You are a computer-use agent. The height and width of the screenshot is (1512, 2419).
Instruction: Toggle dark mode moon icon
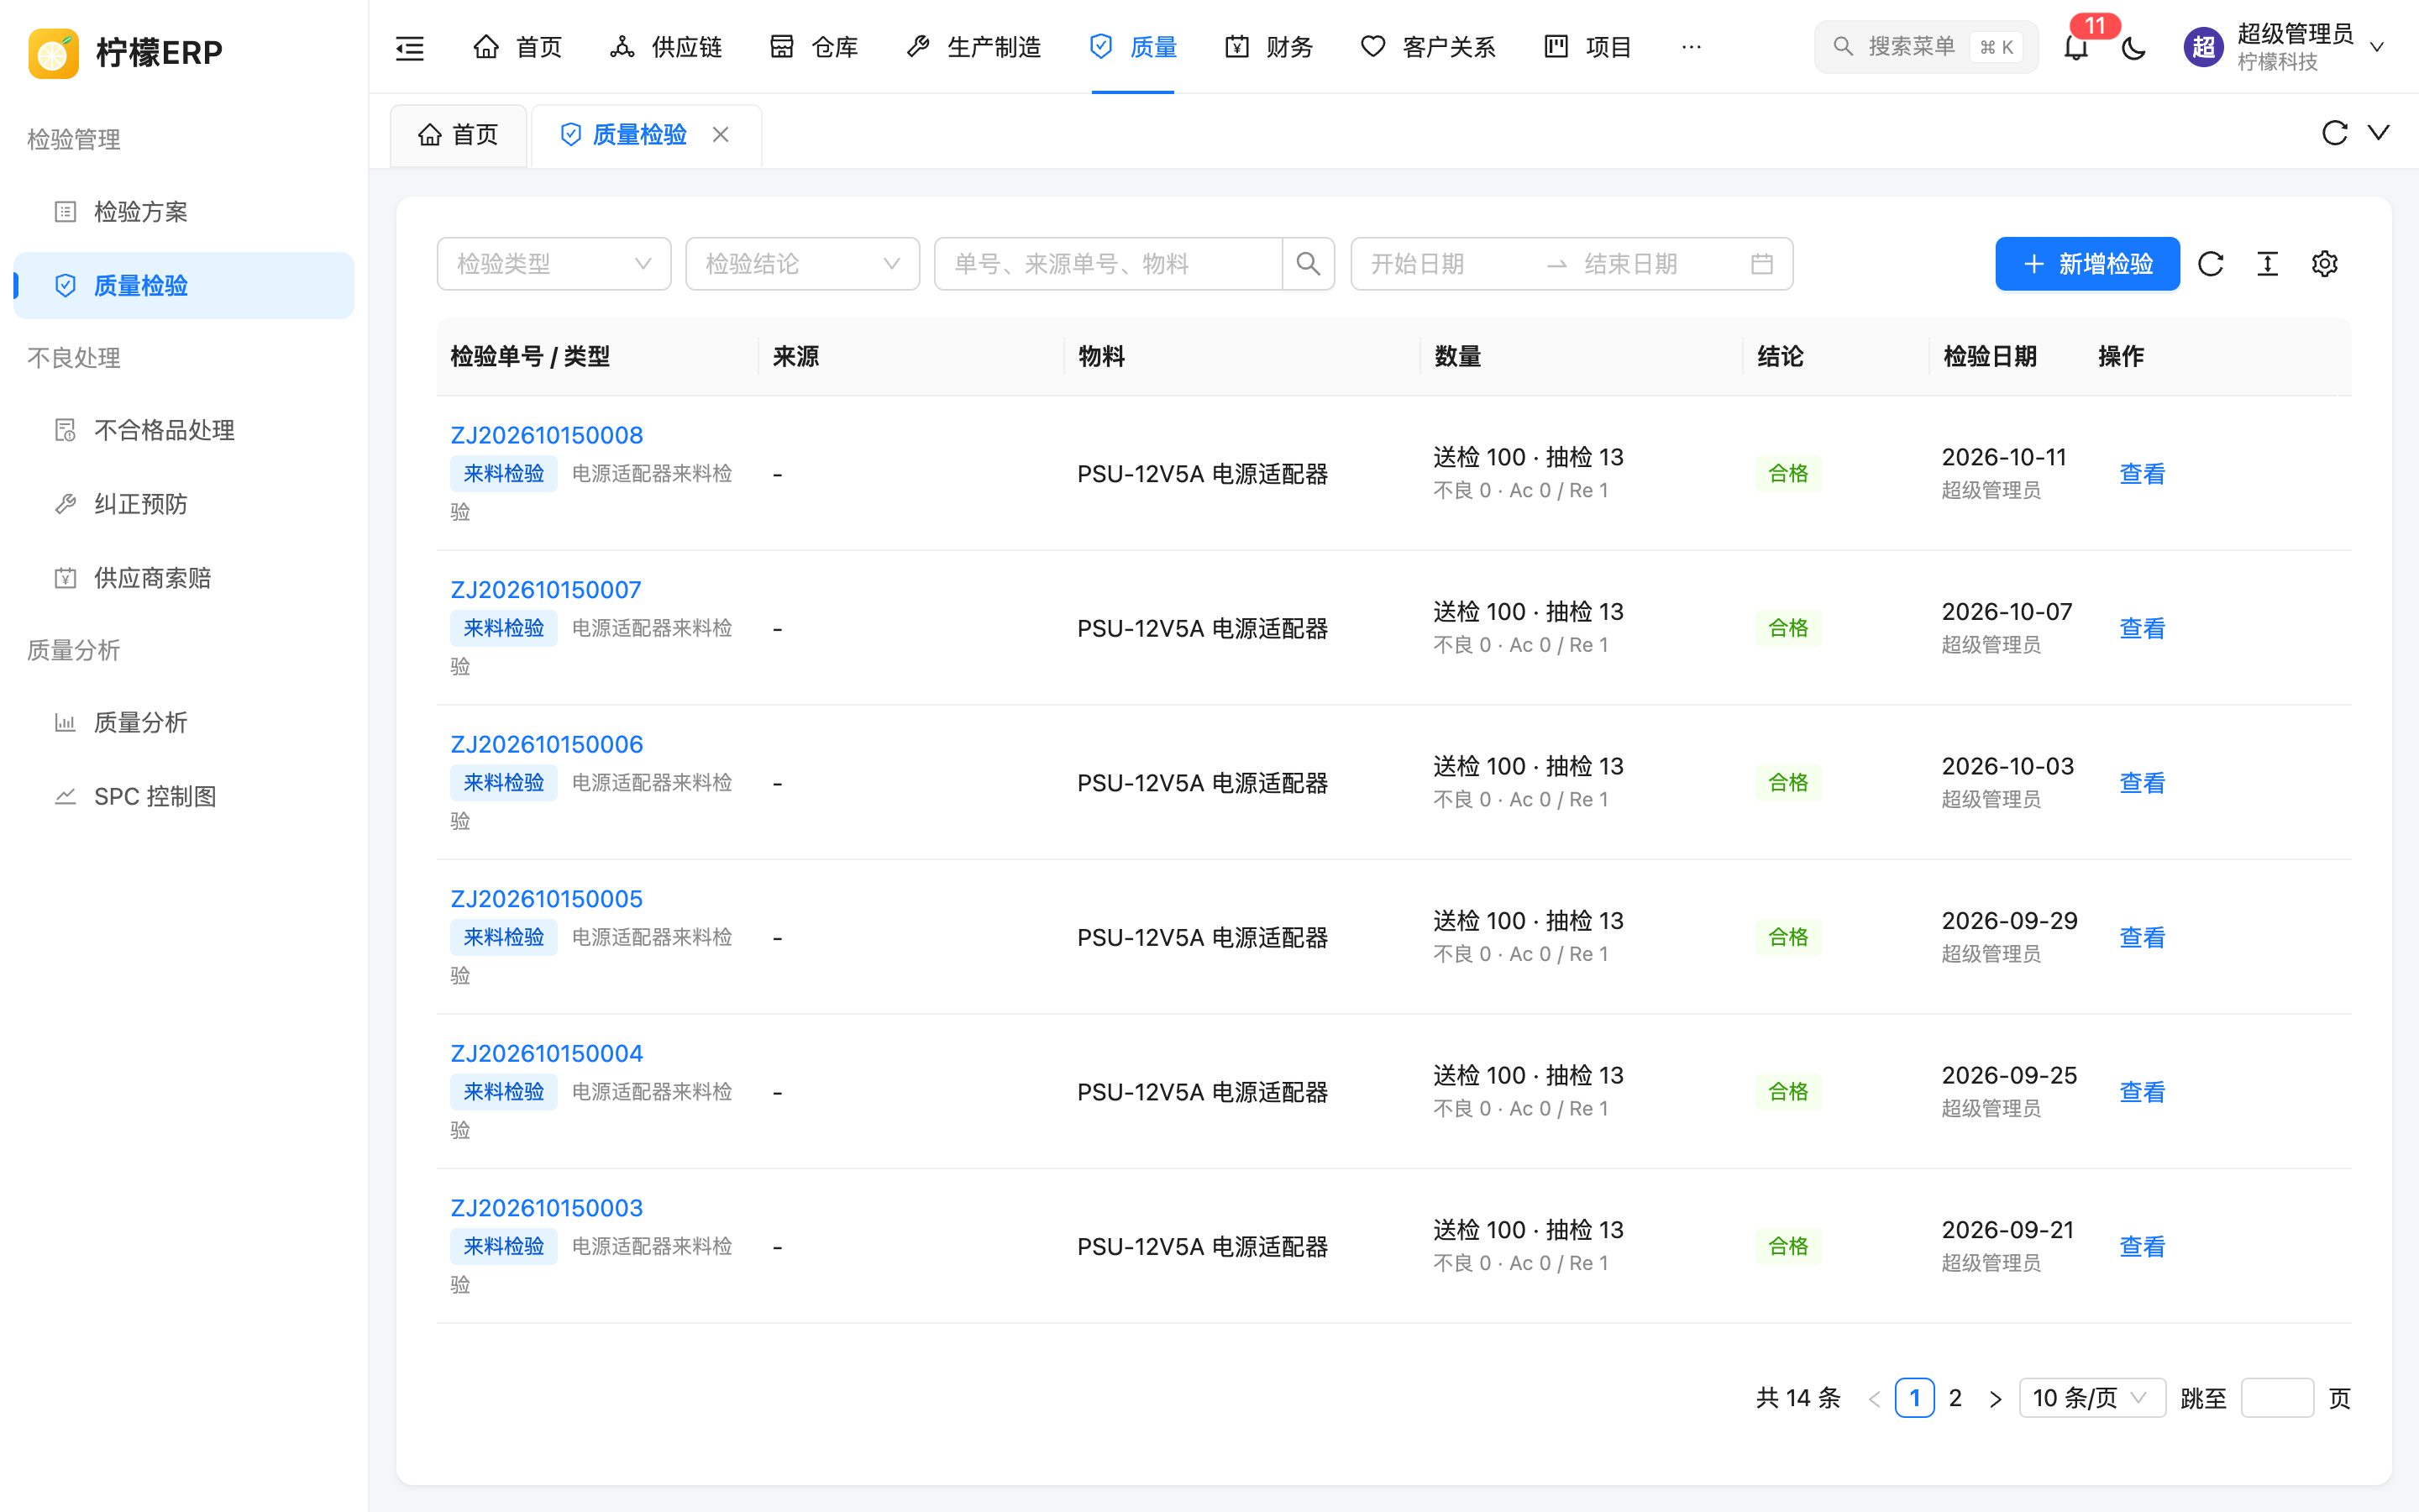[x=2133, y=47]
